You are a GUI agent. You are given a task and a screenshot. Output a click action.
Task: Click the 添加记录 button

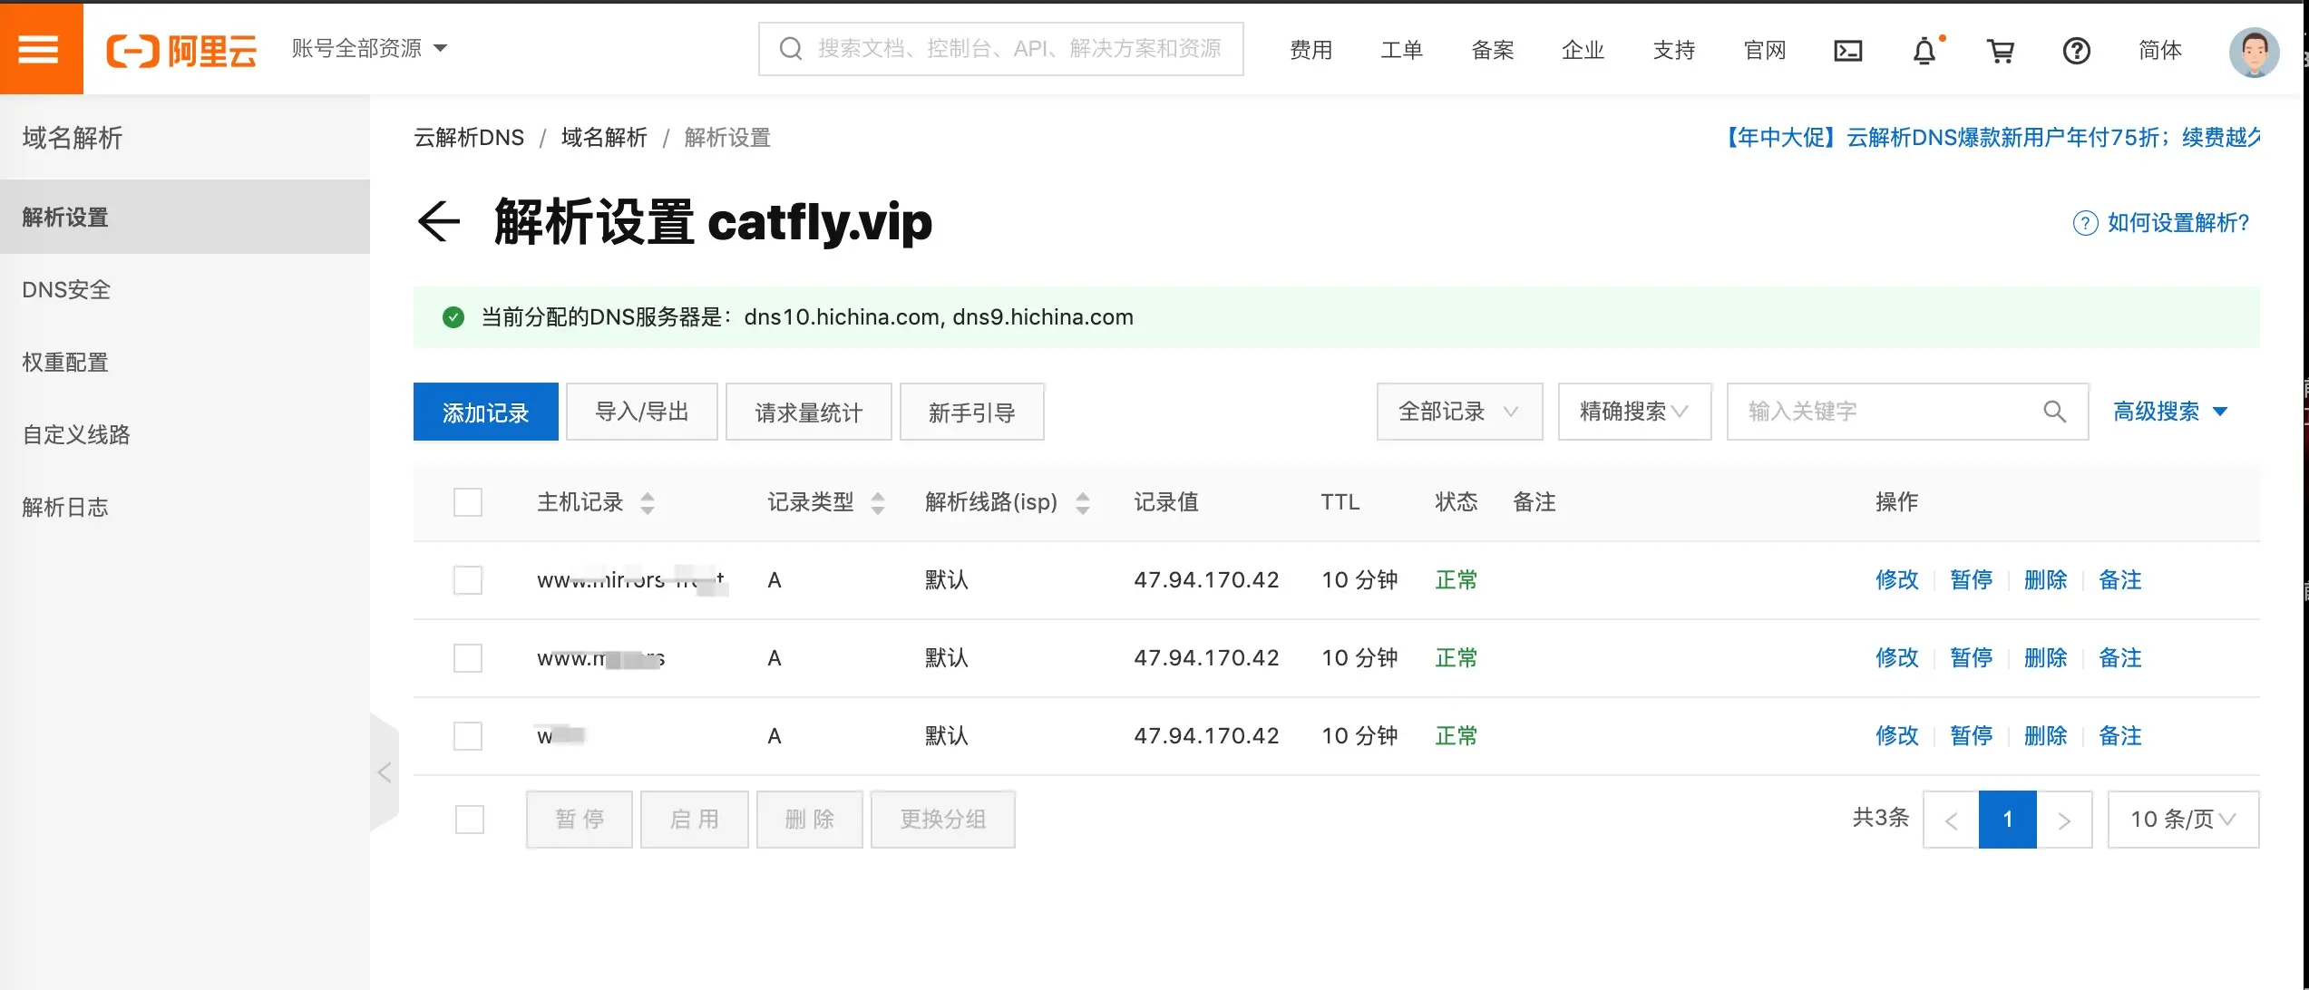[486, 412]
